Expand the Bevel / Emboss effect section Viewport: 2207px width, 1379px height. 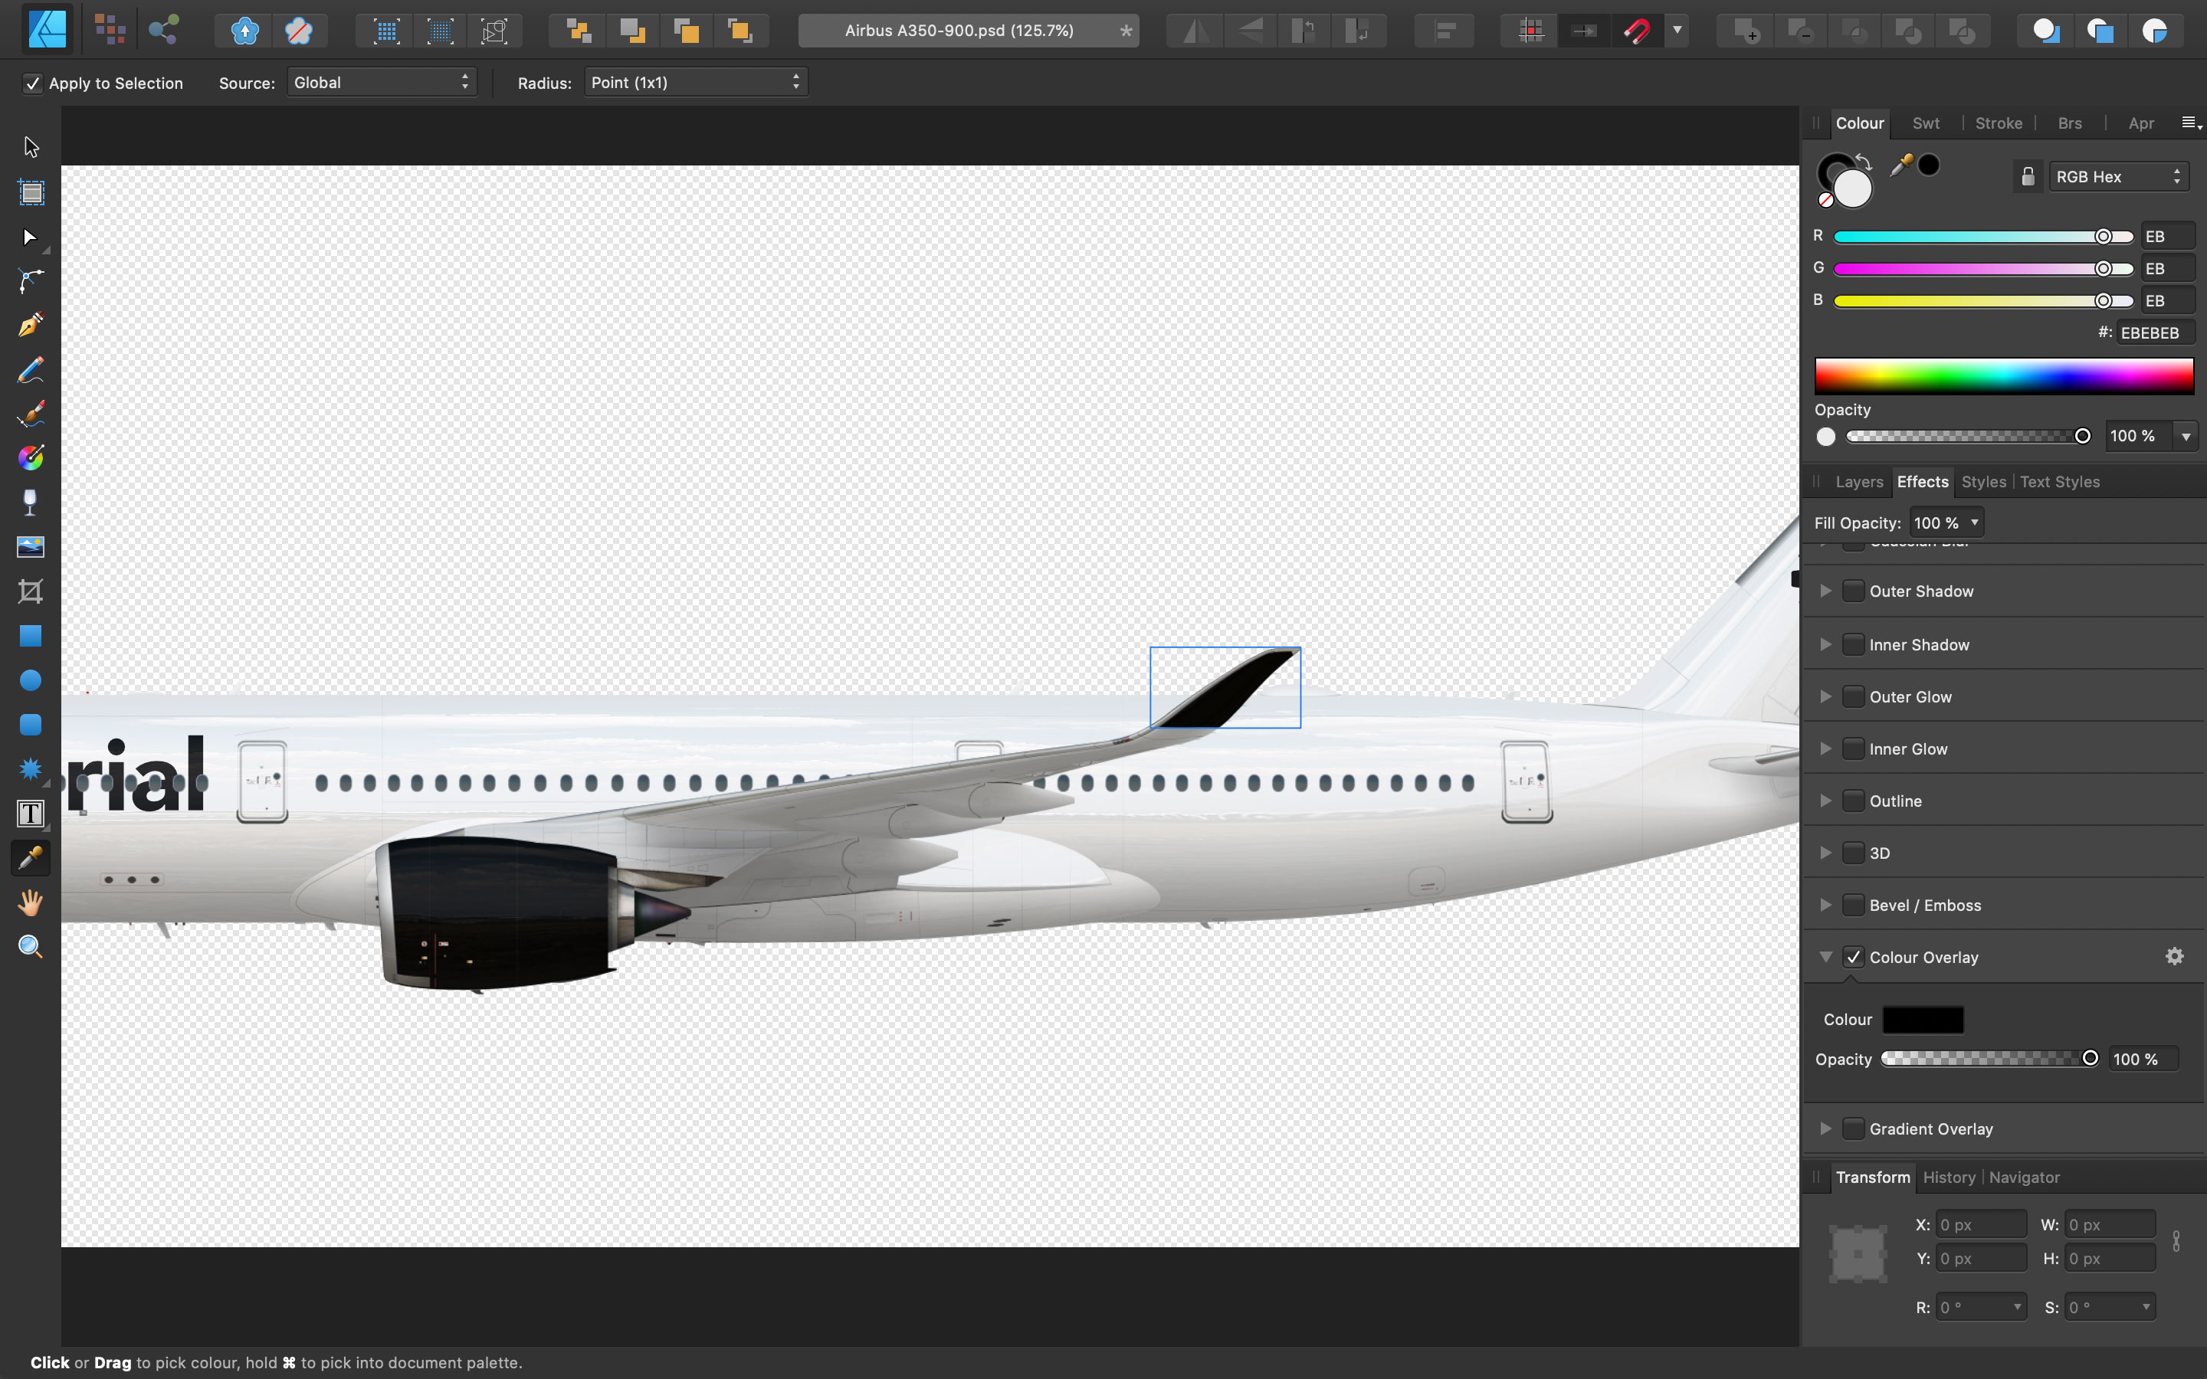pyautogui.click(x=1825, y=905)
